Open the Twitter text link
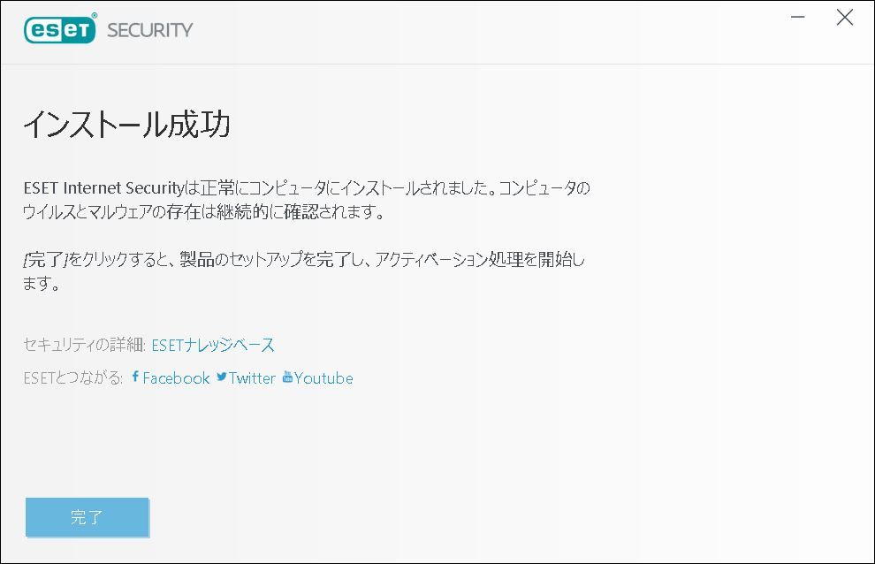Screen dimensions: 875x564 pyautogui.click(x=252, y=378)
